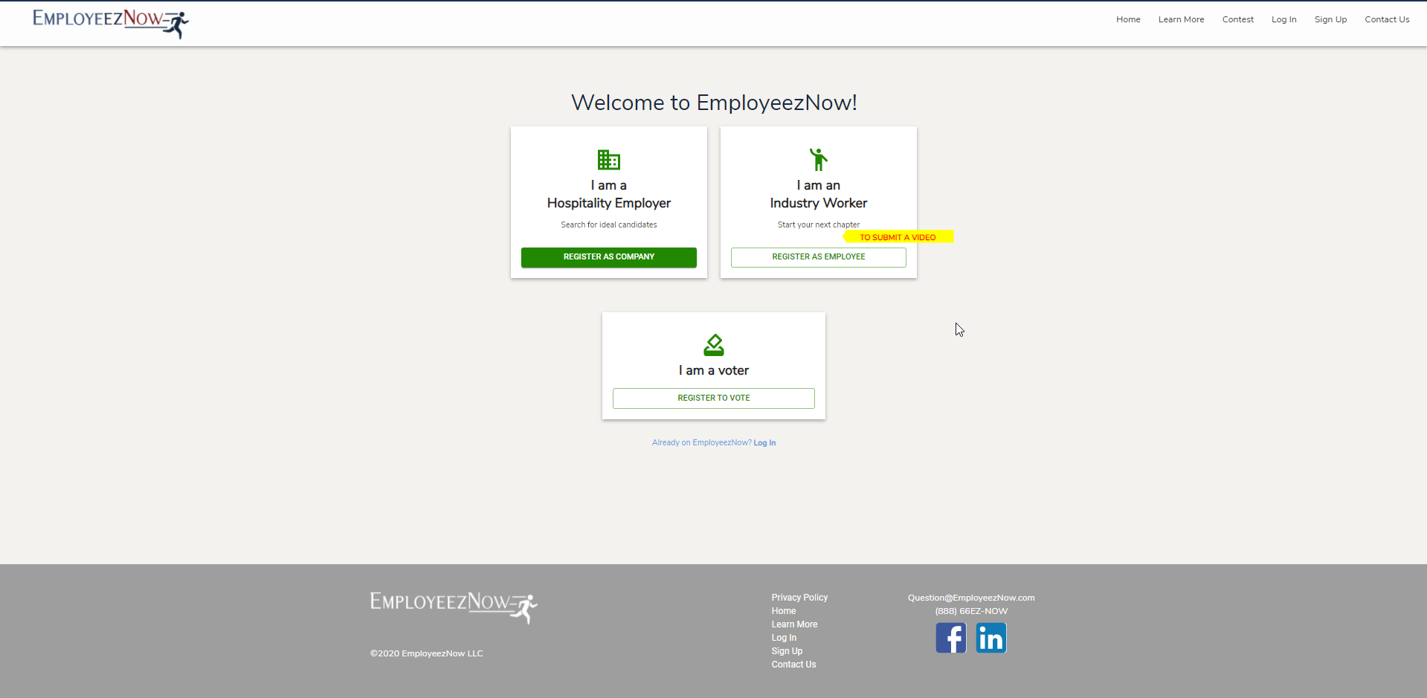Click the industry worker person icon
Viewport: 1427px width, 698px height.
pos(818,159)
